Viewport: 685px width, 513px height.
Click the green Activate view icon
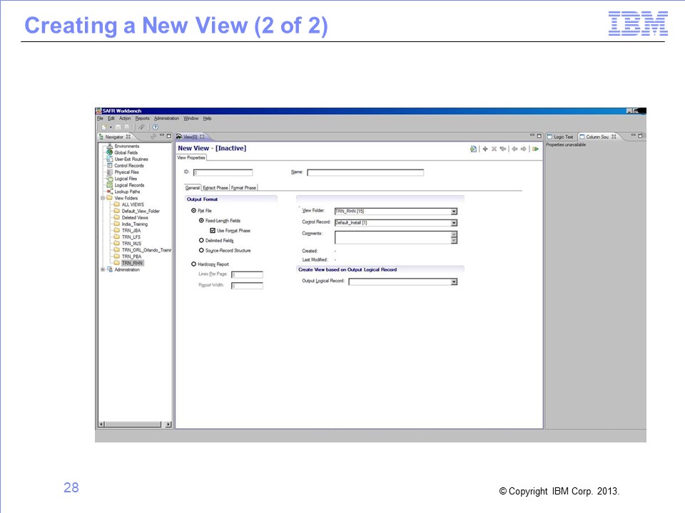click(x=536, y=149)
